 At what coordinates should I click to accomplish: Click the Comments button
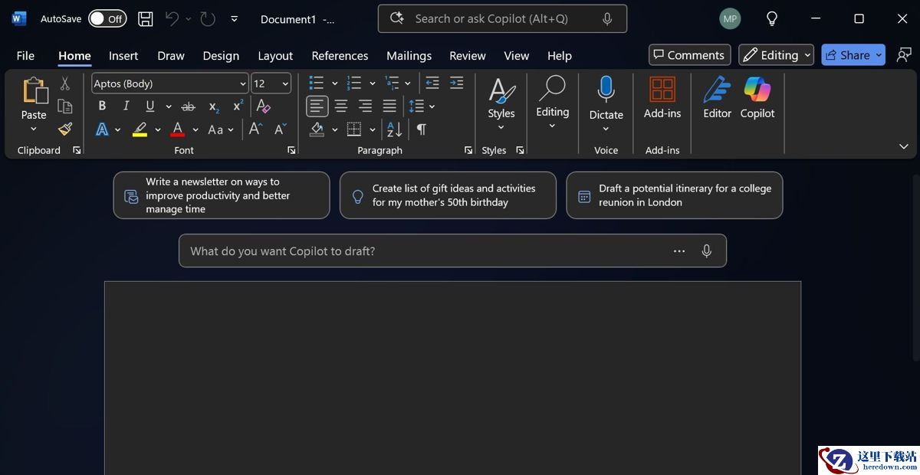pos(688,55)
